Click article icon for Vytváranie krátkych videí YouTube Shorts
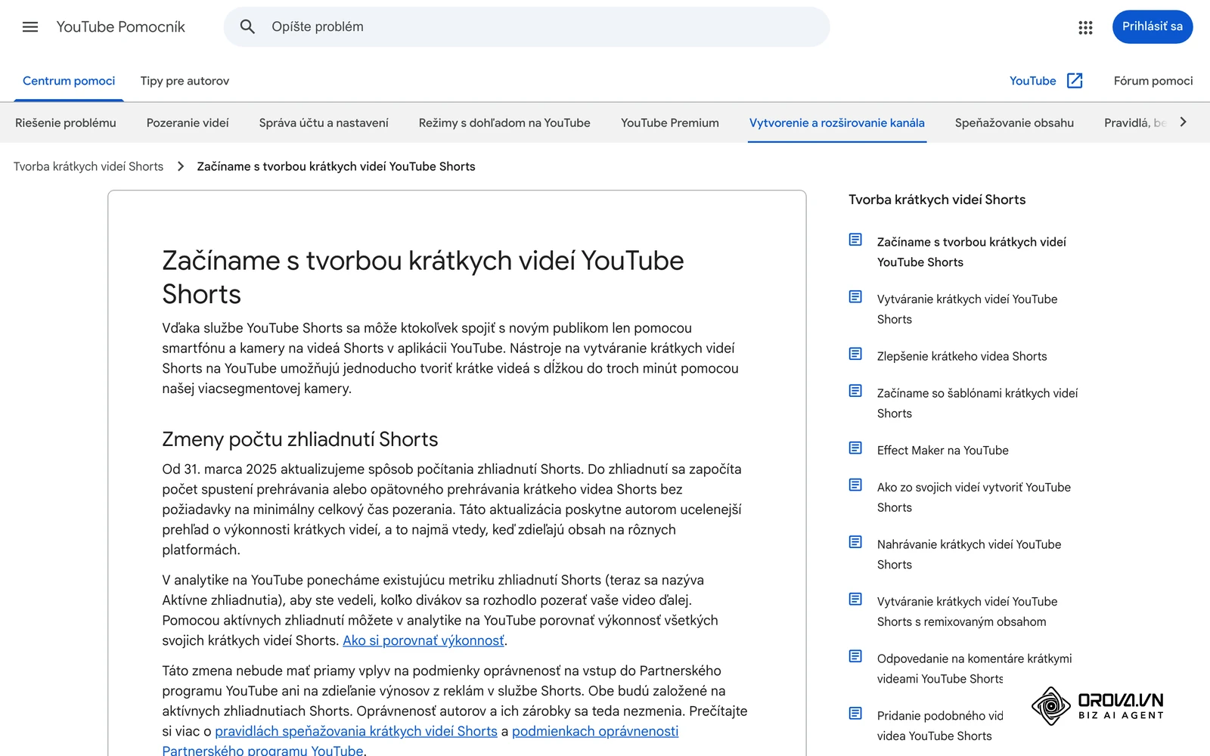This screenshot has width=1210, height=756. (x=855, y=297)
